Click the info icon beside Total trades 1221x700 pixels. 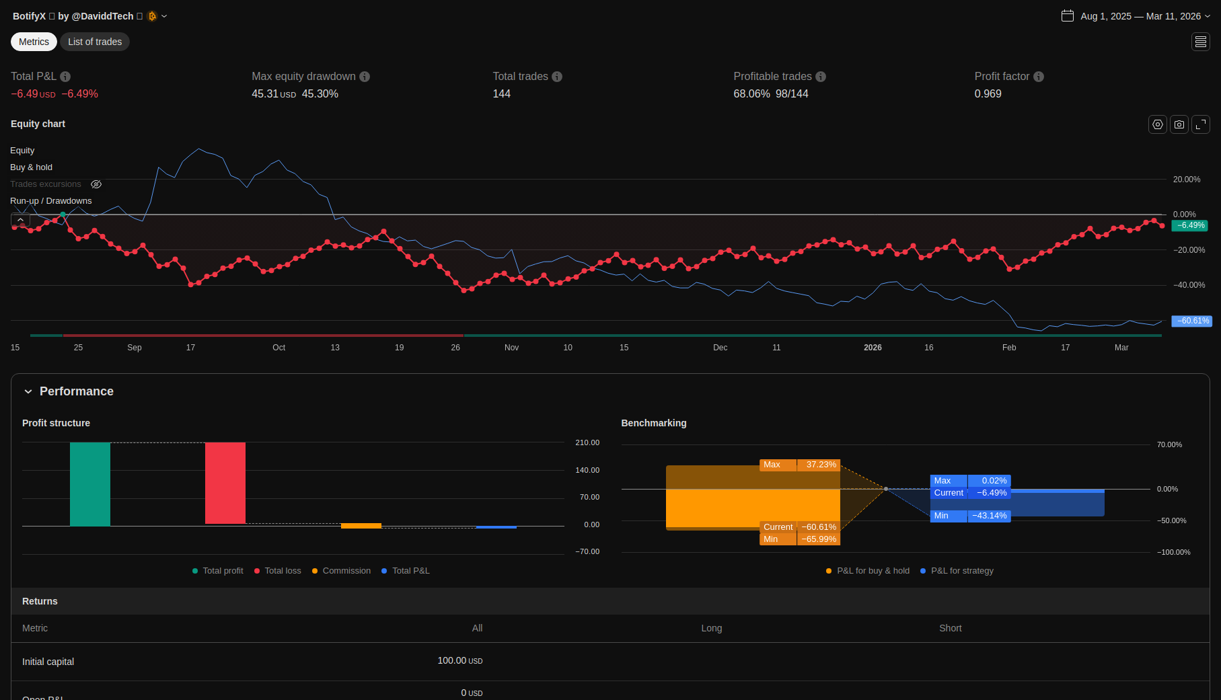pos(557,77)
